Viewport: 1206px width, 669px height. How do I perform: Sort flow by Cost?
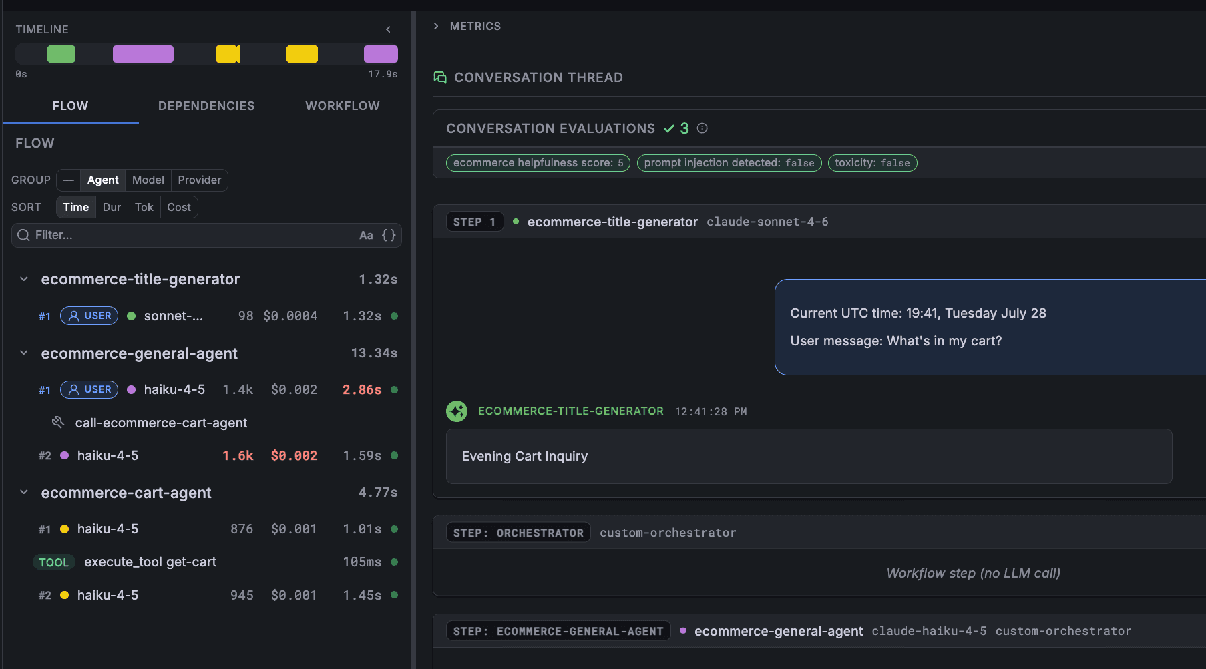(x=179, y=207)
